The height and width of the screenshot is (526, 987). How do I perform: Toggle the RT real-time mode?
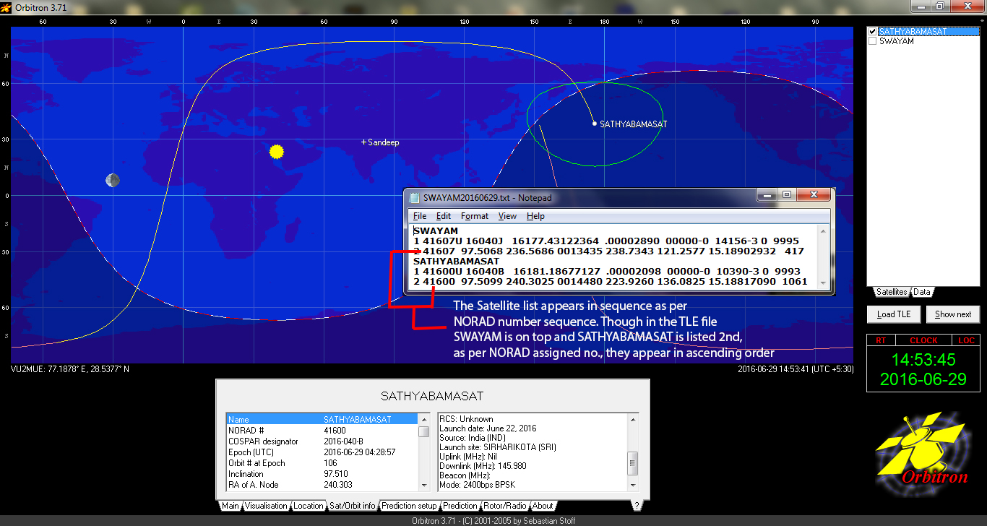click(880, 340)
